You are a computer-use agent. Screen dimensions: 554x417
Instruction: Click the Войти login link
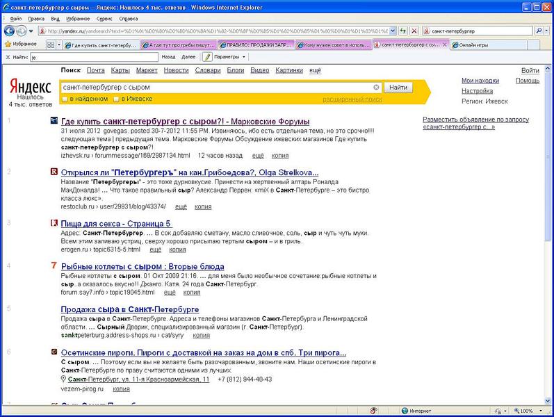click(530, 71)
